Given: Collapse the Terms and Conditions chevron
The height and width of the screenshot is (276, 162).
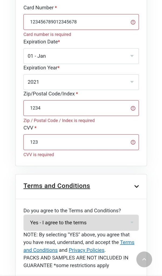Looking at the screenshot, I should 136,186.
